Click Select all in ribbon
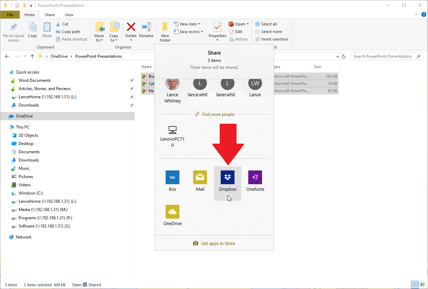This screenshot has width=428, height=289. pyautogui.click(x=266, y=24)
